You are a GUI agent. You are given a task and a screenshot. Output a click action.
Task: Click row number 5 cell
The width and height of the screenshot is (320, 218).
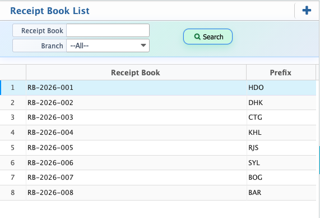coord(13,148)
